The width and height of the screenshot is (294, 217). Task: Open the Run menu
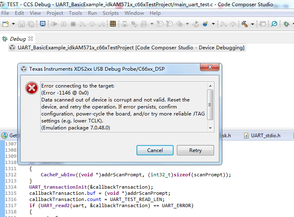pyautogui.click(x=92, y=13)
